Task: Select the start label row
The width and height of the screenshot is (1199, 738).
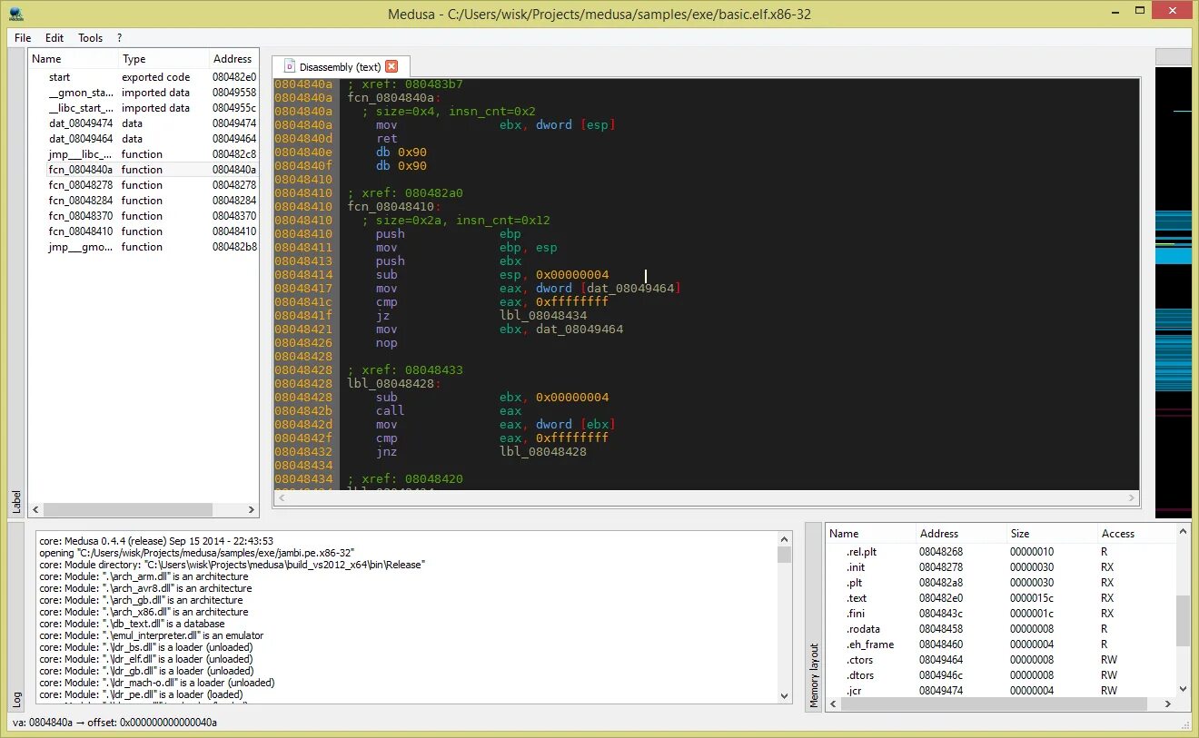Action: [x=144, y=77]
